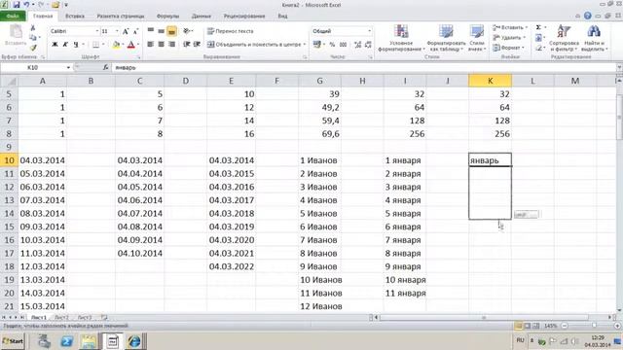
Task: Click Объединить и поместить в центре button
Action: (x=254, y=44)
